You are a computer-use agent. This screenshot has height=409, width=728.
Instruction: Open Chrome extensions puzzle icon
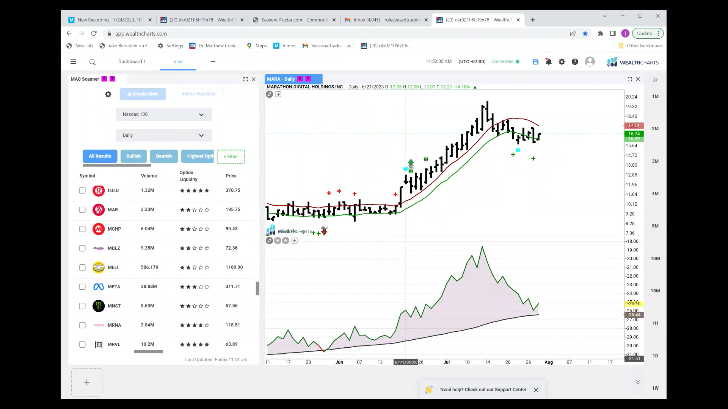(x=600, y=33)
